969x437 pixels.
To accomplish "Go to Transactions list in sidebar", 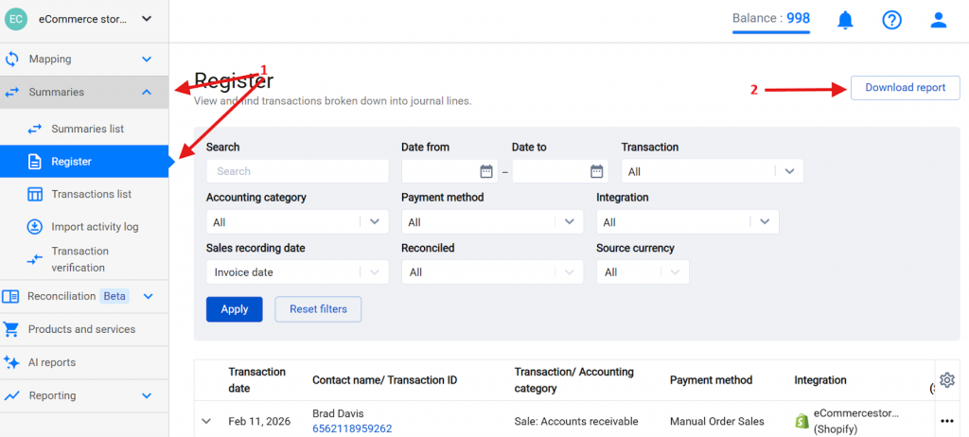I will tap(91, 194).
